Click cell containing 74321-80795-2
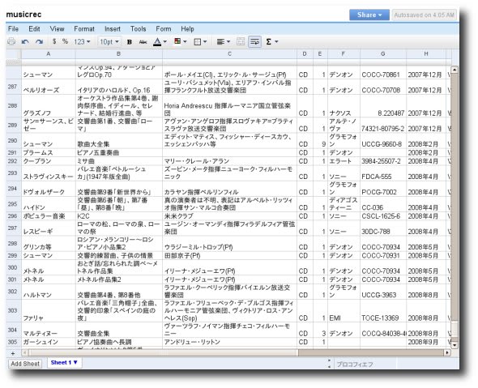478x388 pixels. click(383, 125)
